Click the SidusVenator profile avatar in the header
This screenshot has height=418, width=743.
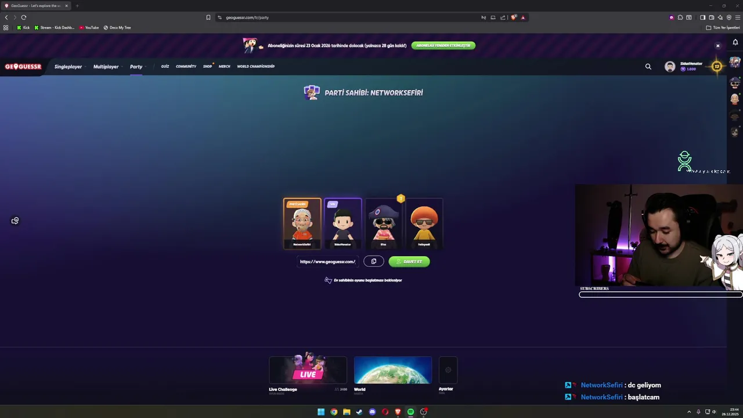[x=670, y=66]
